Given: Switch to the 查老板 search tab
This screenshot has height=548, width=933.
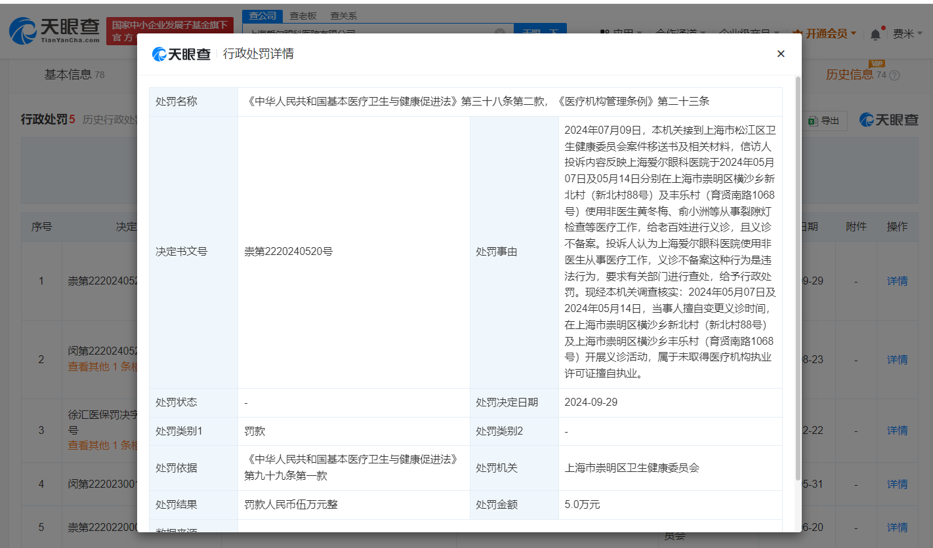Looking at the screenshot, I should [302, 16].
